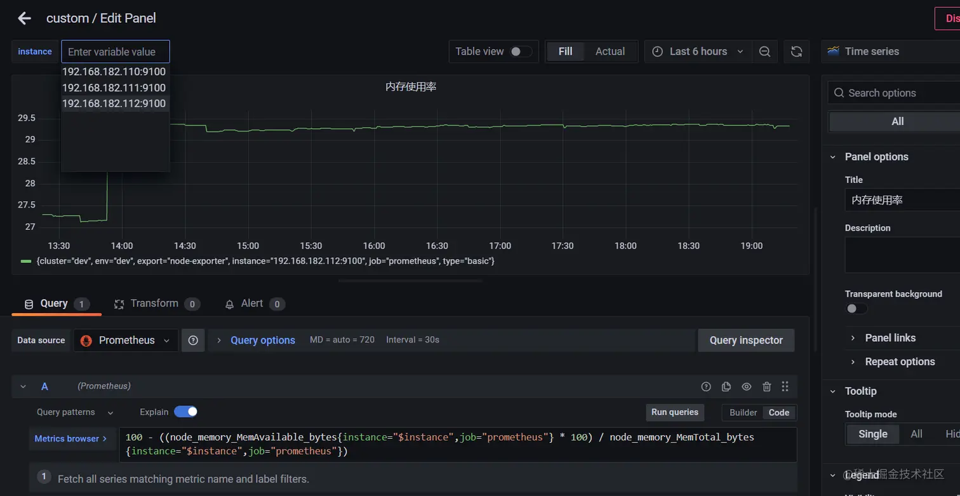This screenshot has width=960, height=496.
Task: Open the Metrics browser
Action: coord(71,439)
